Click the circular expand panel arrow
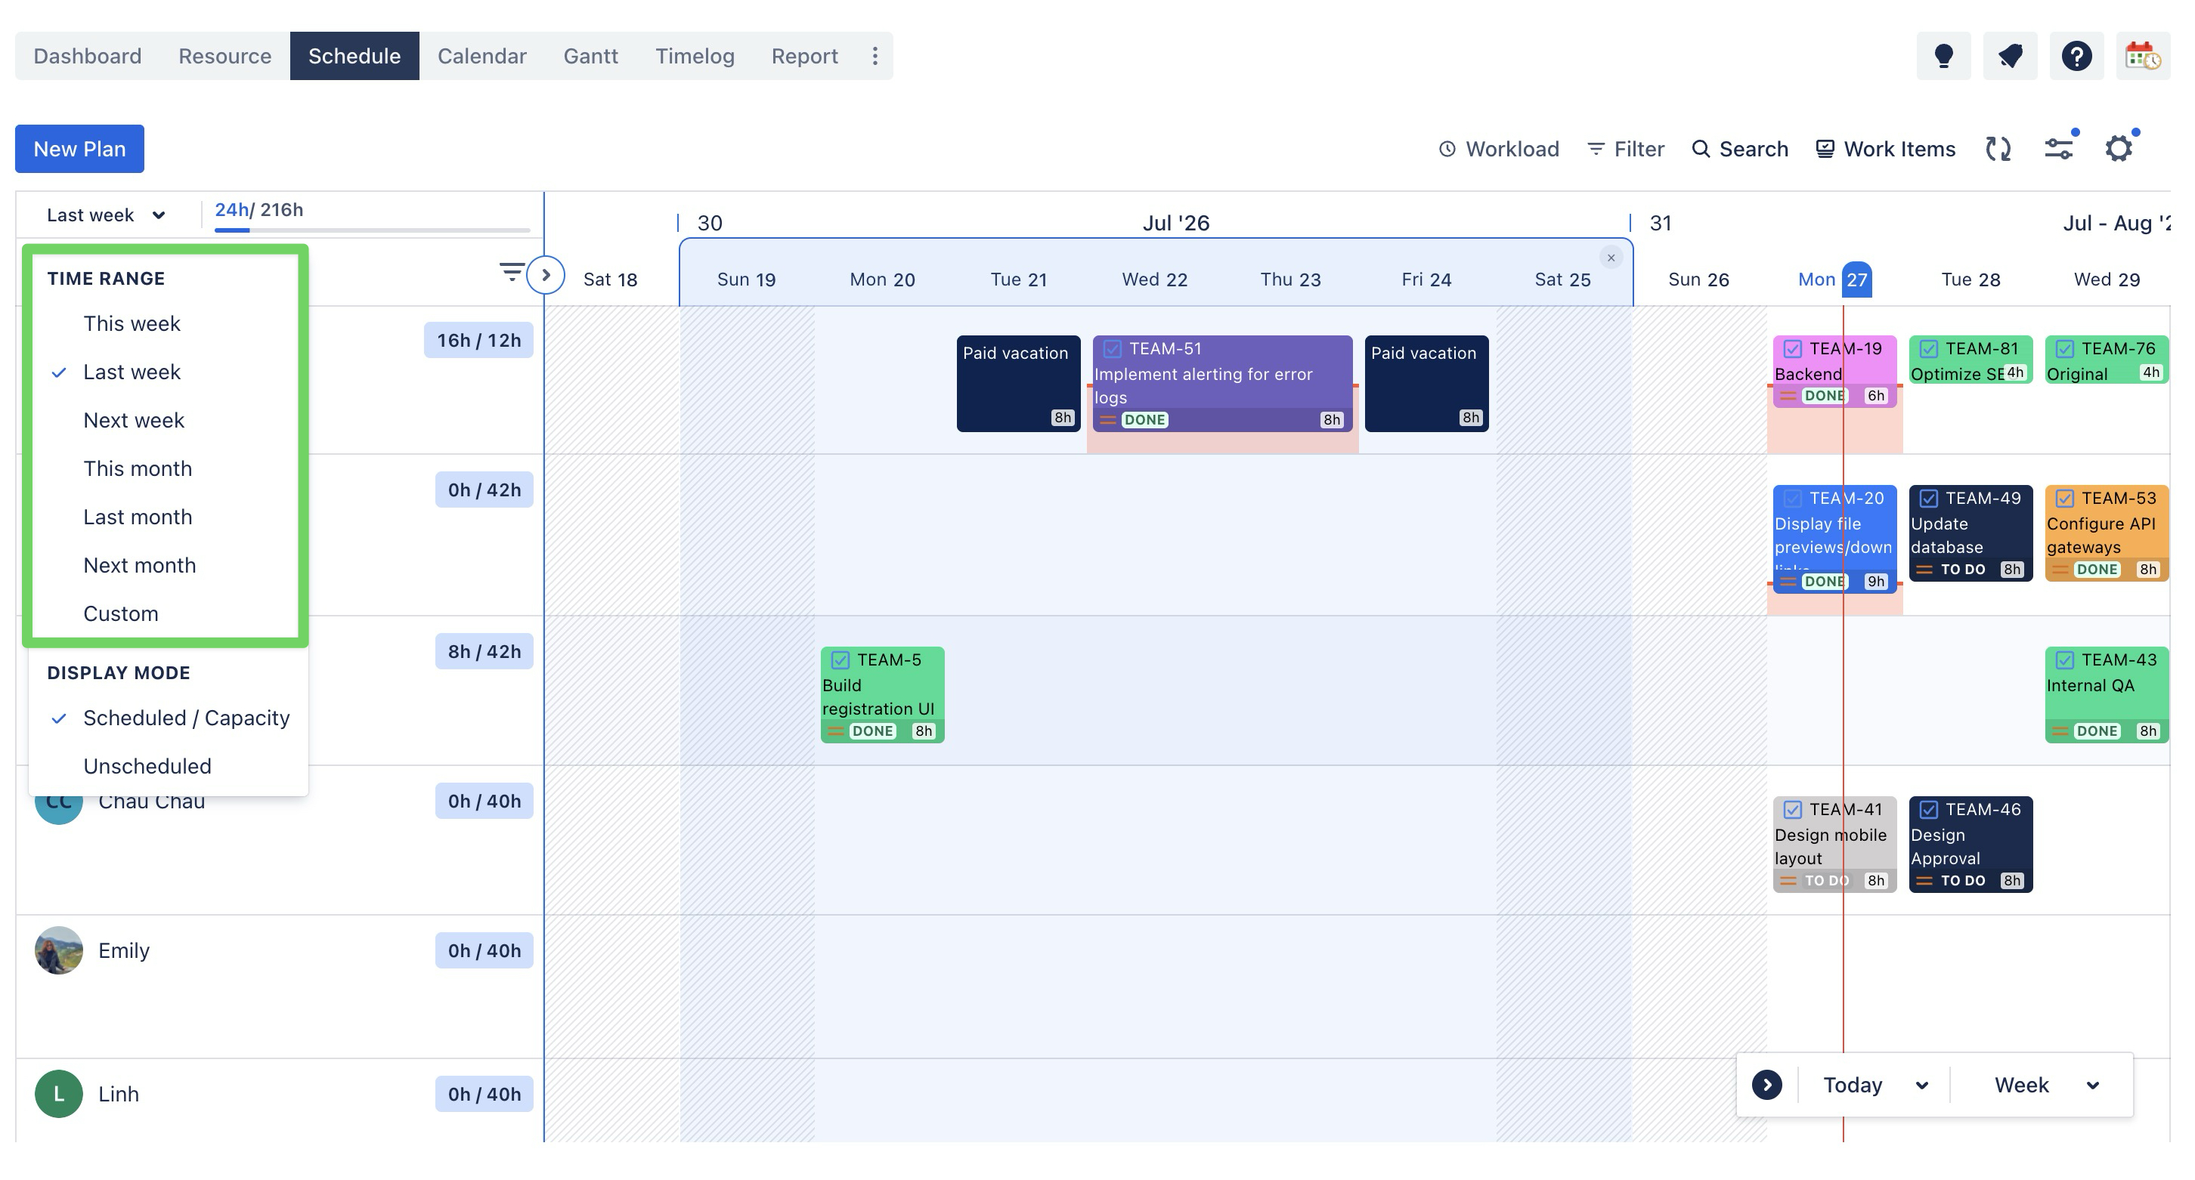2195x1180 pixels. (x=545, y=275)
